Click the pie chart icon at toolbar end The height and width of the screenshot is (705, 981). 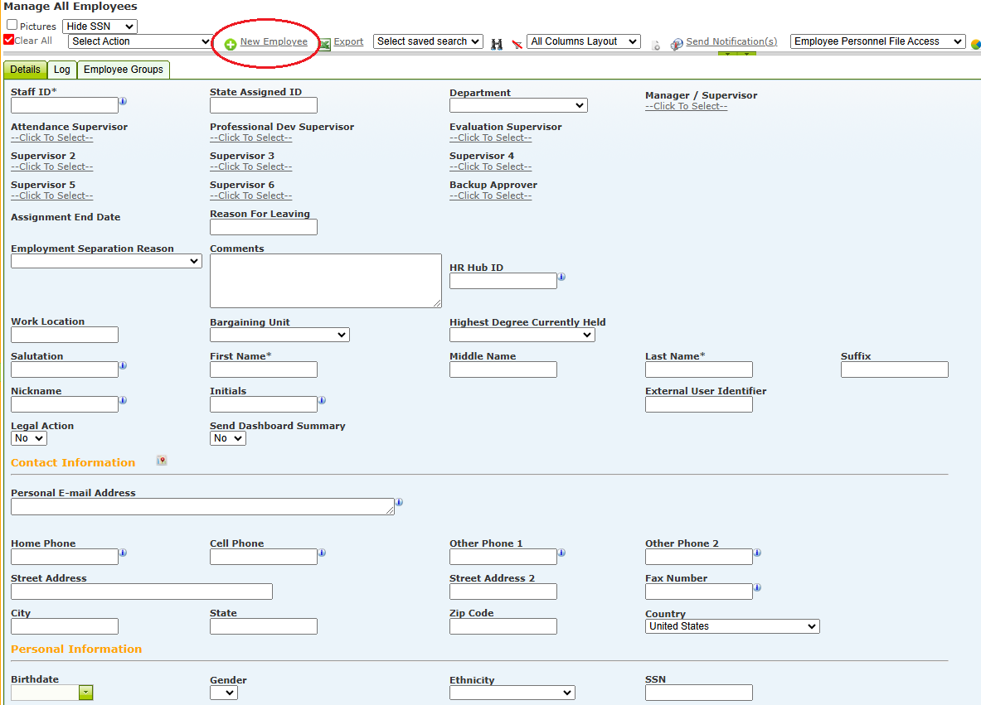point(976,45)
